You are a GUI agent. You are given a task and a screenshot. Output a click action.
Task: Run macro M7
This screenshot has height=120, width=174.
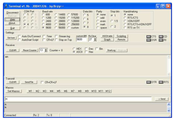(x=73, y=91)
